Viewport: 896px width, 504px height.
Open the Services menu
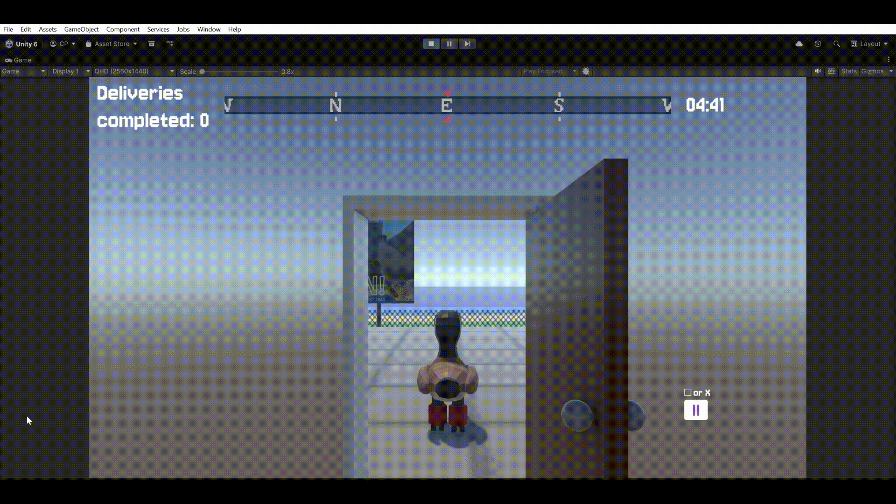click(158, 29)
